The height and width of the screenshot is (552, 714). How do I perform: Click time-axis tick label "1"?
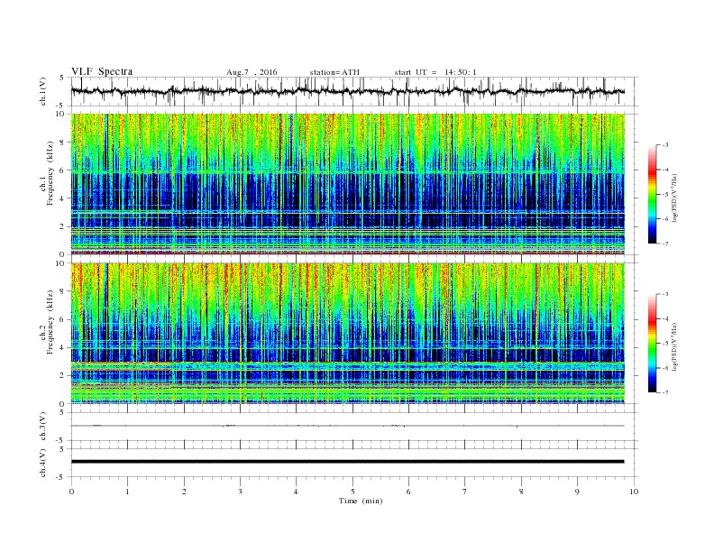pyautogui.click(x=127, y=492)
